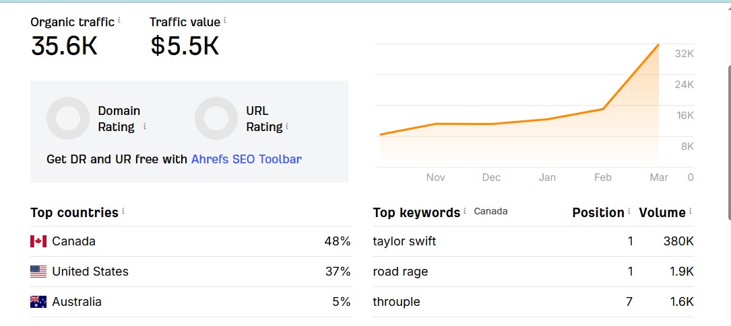
Task: Click the Australia flag icon
Action: (x=38, y=302)
